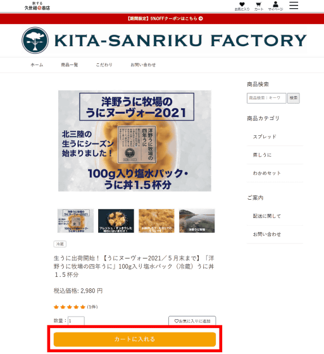Click the red 5%OFF coupon banner
This screenshot has height=354, width=324.
click(162, 18)
